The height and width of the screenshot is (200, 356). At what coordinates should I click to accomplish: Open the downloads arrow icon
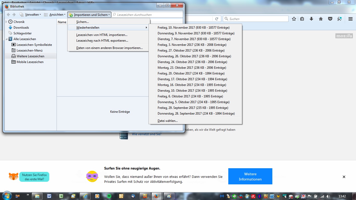click(311, 19)
